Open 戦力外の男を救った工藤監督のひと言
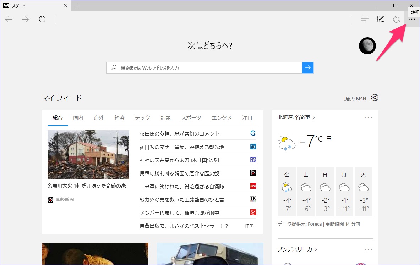The width and height of the screenshot is (420, 265). point(182,200)
